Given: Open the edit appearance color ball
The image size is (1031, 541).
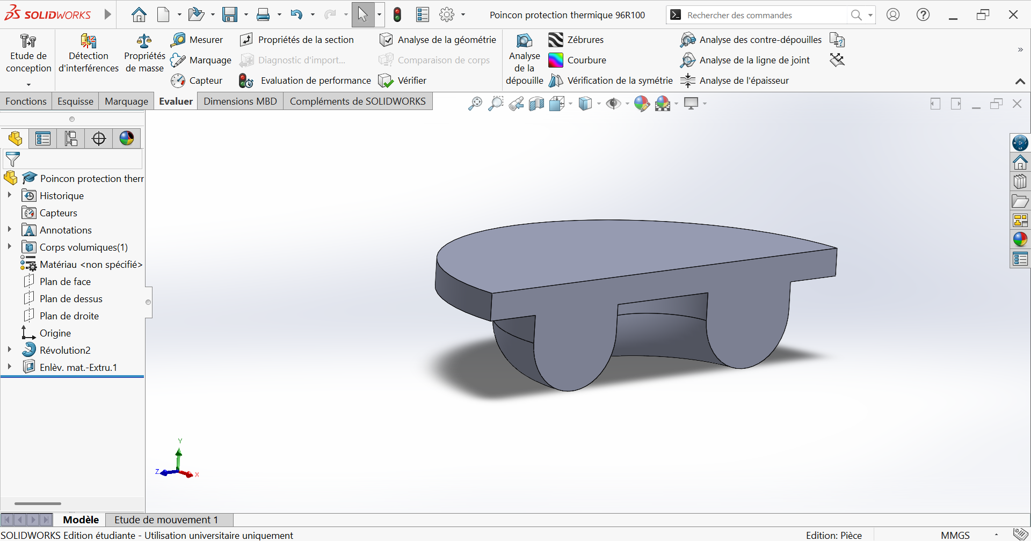Looking at the screenshot, I should pyautogui.click(x=641, y=104).
